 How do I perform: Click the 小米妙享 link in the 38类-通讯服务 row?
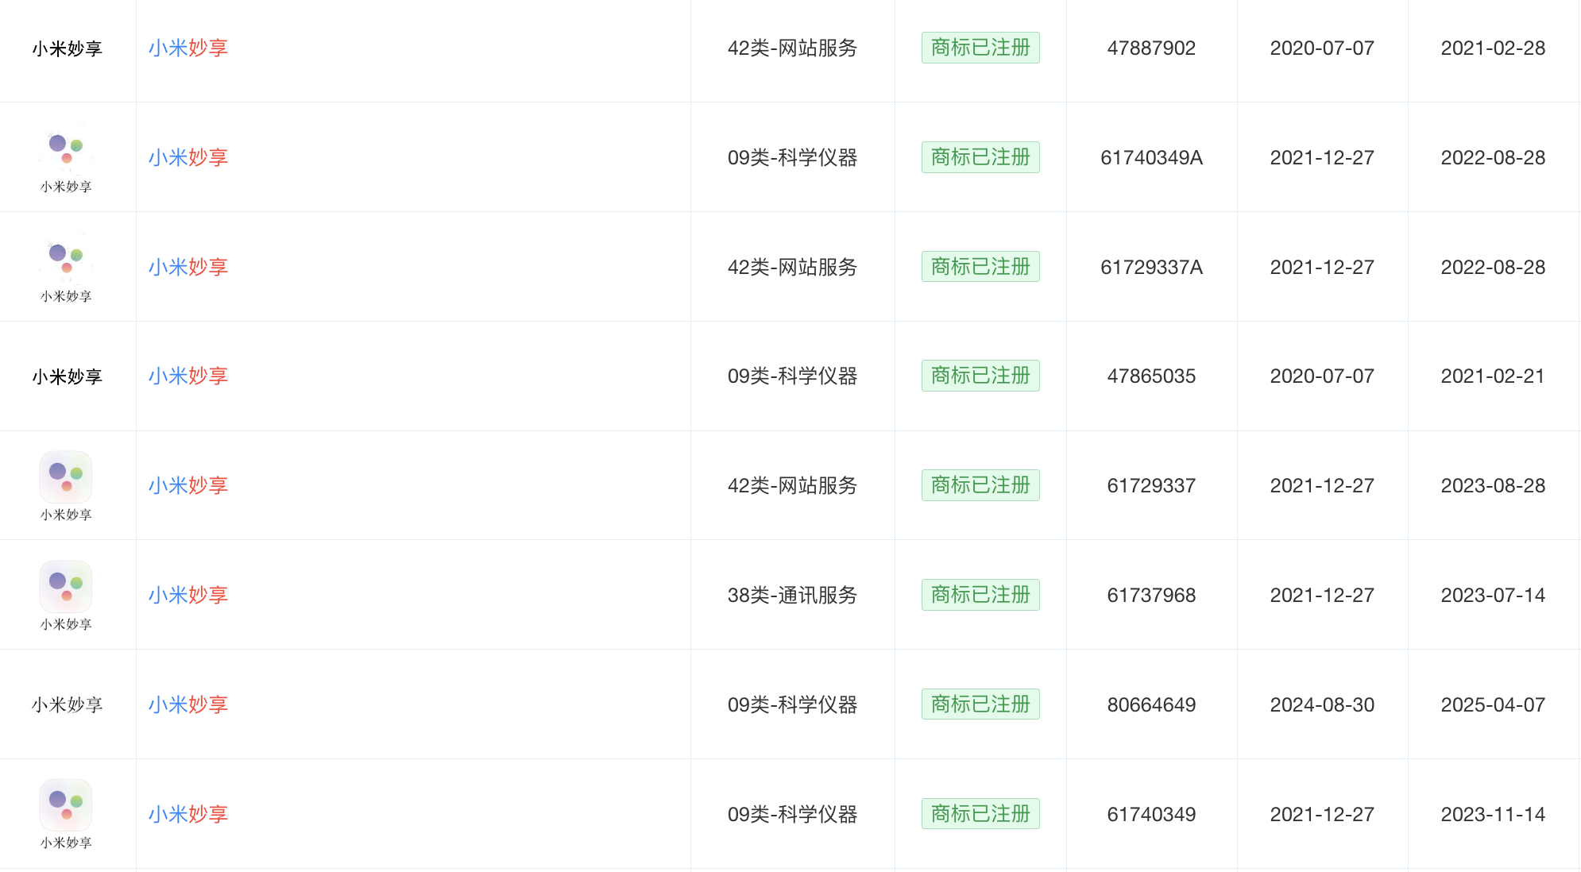click(x=188, y=595)
